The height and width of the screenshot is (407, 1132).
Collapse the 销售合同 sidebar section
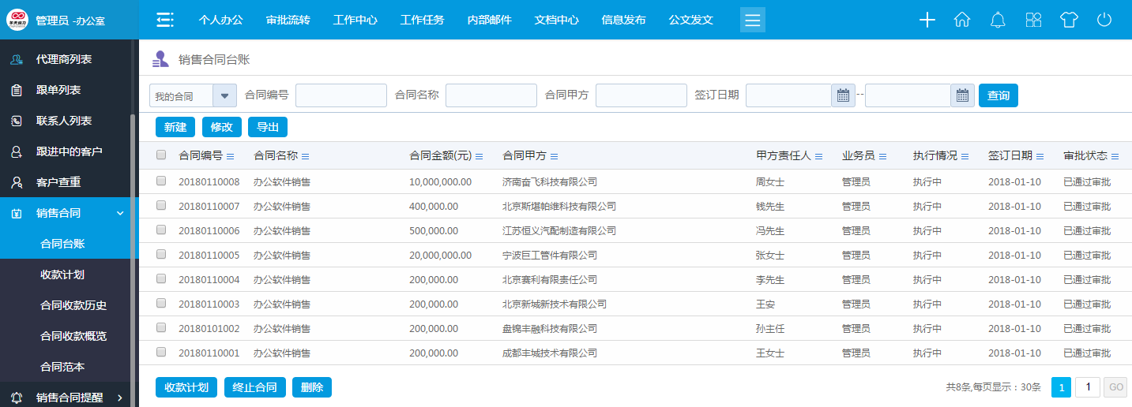click(x=120, y=213)
